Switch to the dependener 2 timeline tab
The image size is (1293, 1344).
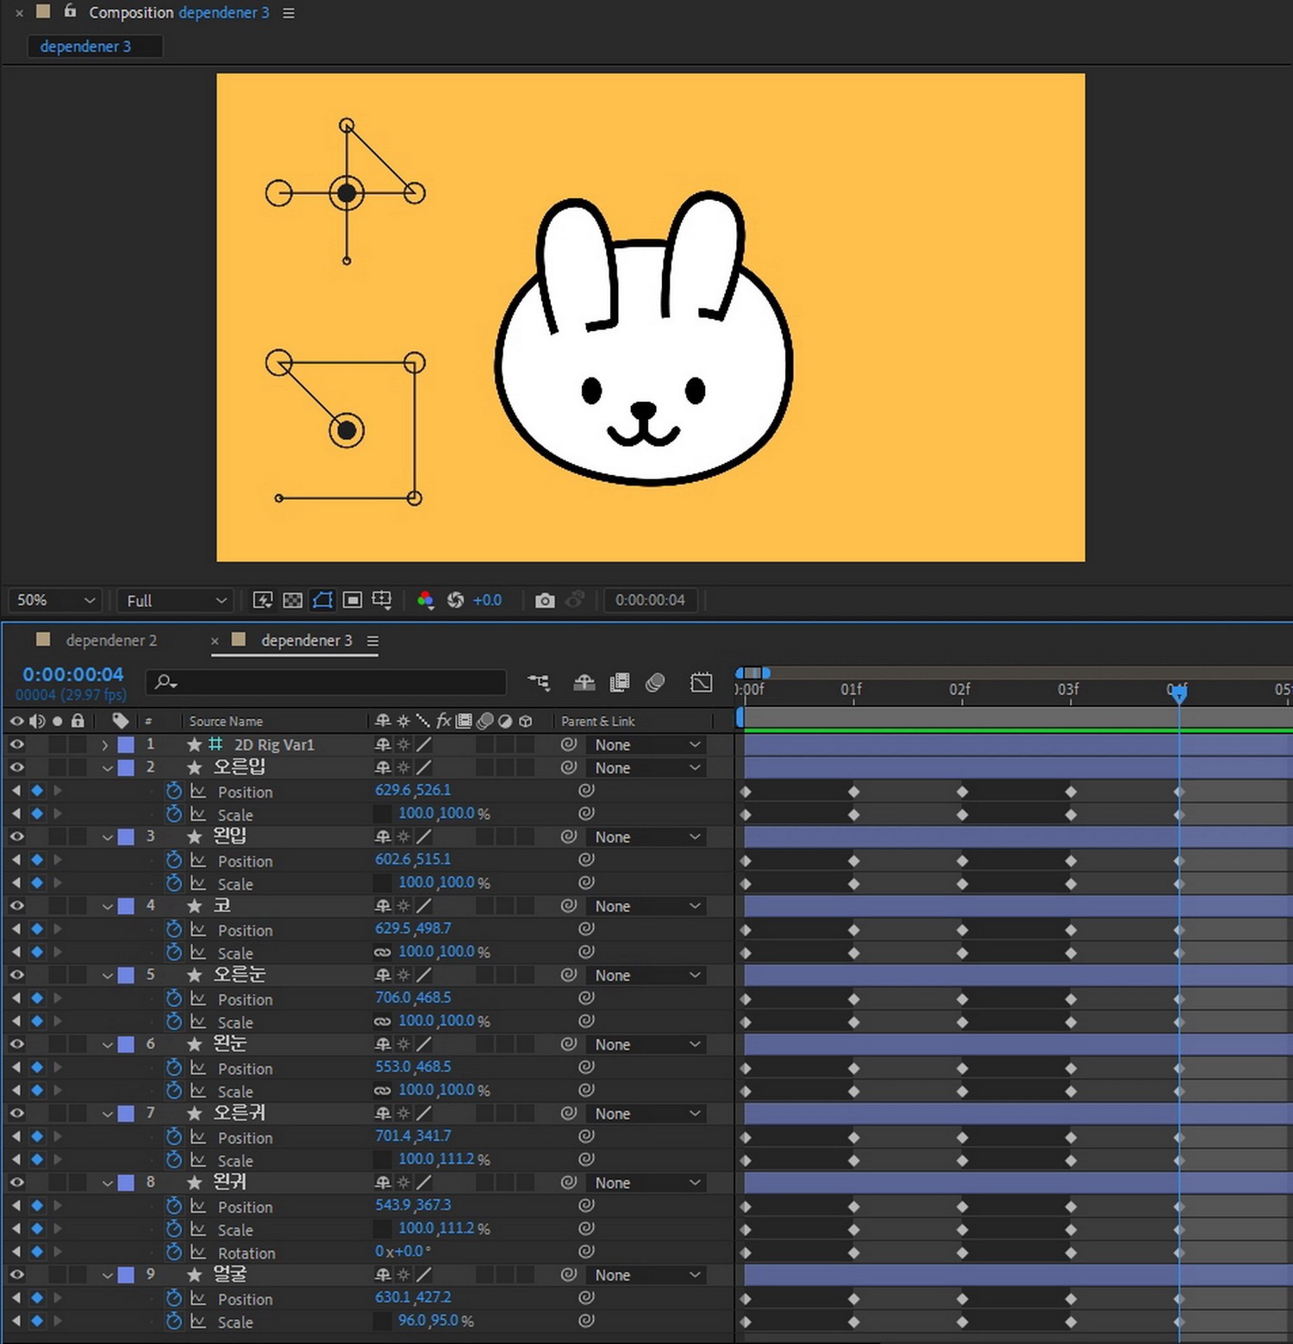tap(110, 641)
